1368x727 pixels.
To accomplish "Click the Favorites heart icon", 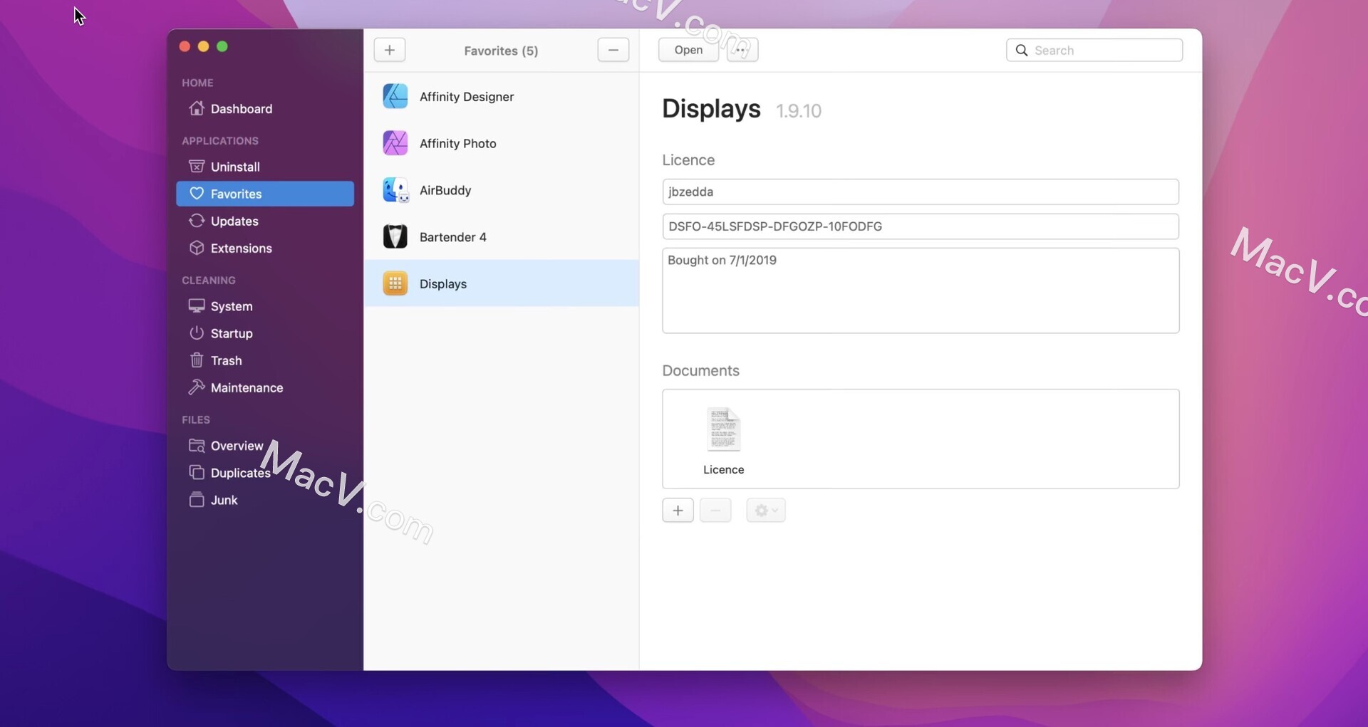I will click(x=197, y=194).
